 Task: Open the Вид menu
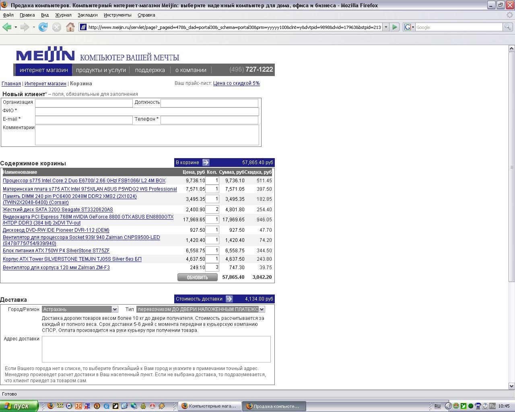pyautogui.click(x=45, y=15)
